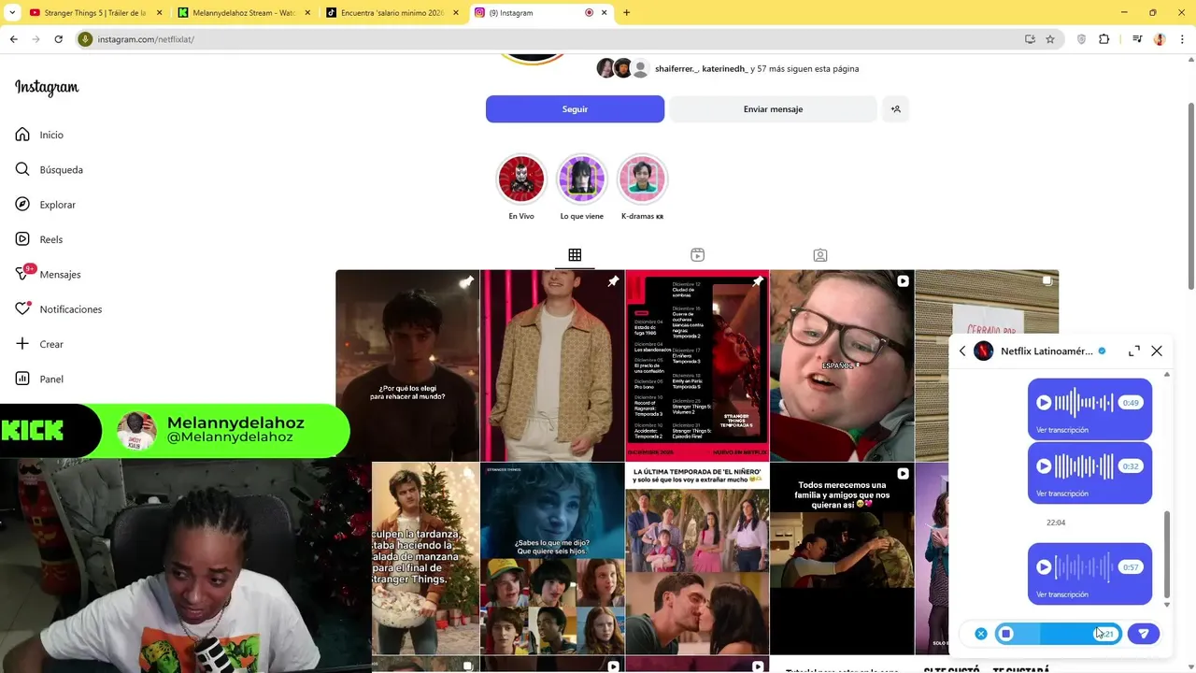Open post '¿Sabes lo que me dijo?'

coord(552,558)
